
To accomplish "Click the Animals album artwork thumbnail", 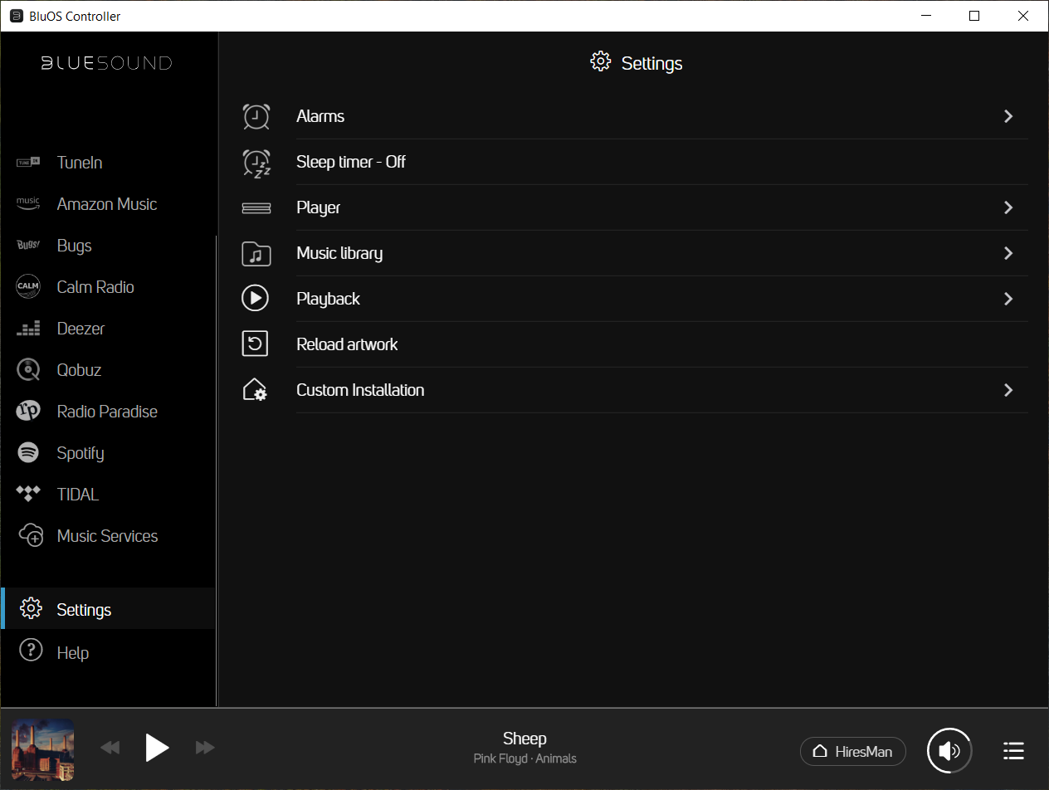I will [x=43, y=749].
